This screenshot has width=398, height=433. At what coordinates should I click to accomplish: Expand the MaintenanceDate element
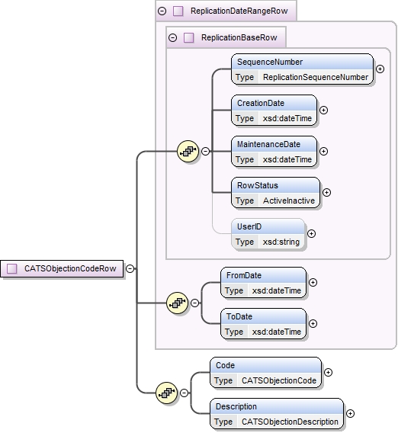click(x=323, y=152)
